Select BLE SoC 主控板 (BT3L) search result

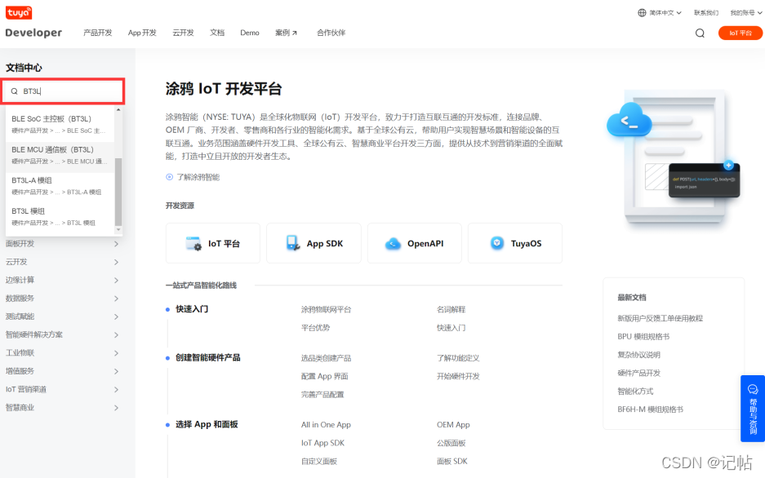click(x=60, y=125)
